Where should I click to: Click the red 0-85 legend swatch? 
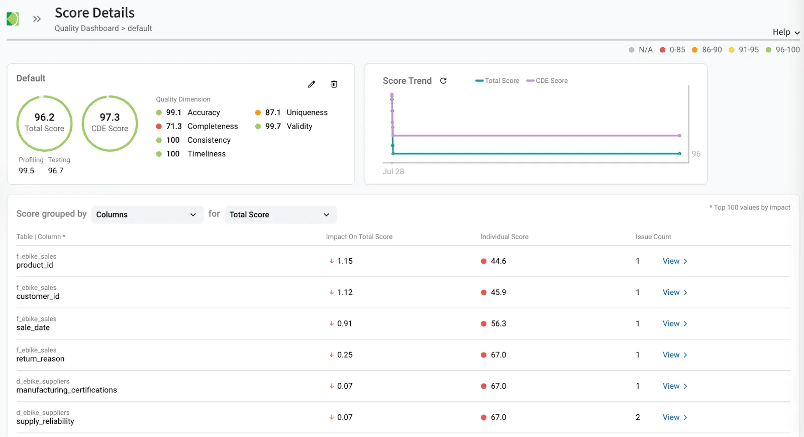663,50
